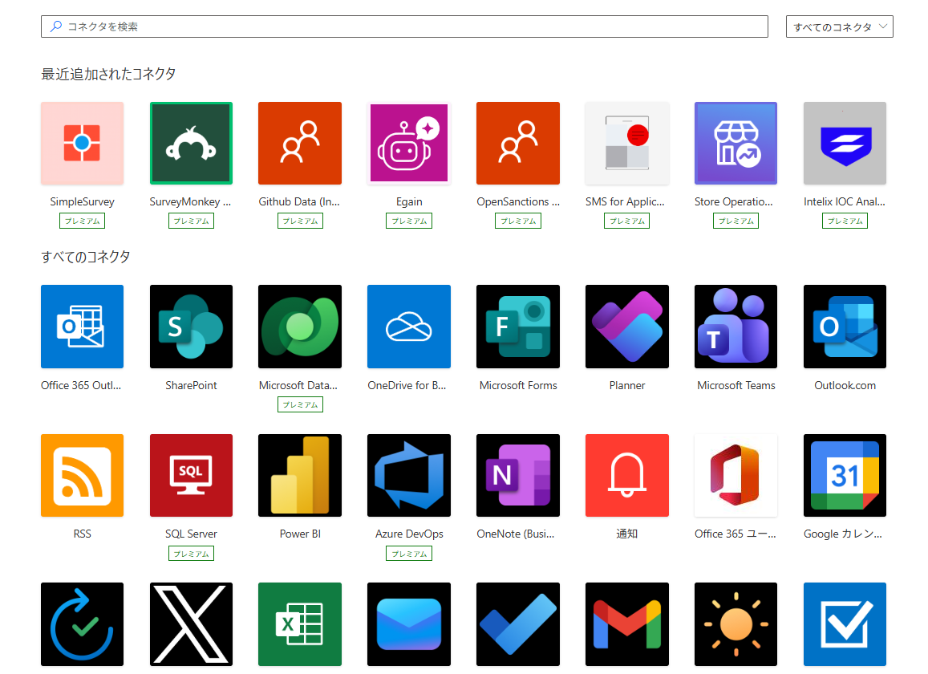928x674 pixels.
Task: Open the blue clock-checkmark connector icon
Action: (x=83, y=624)
